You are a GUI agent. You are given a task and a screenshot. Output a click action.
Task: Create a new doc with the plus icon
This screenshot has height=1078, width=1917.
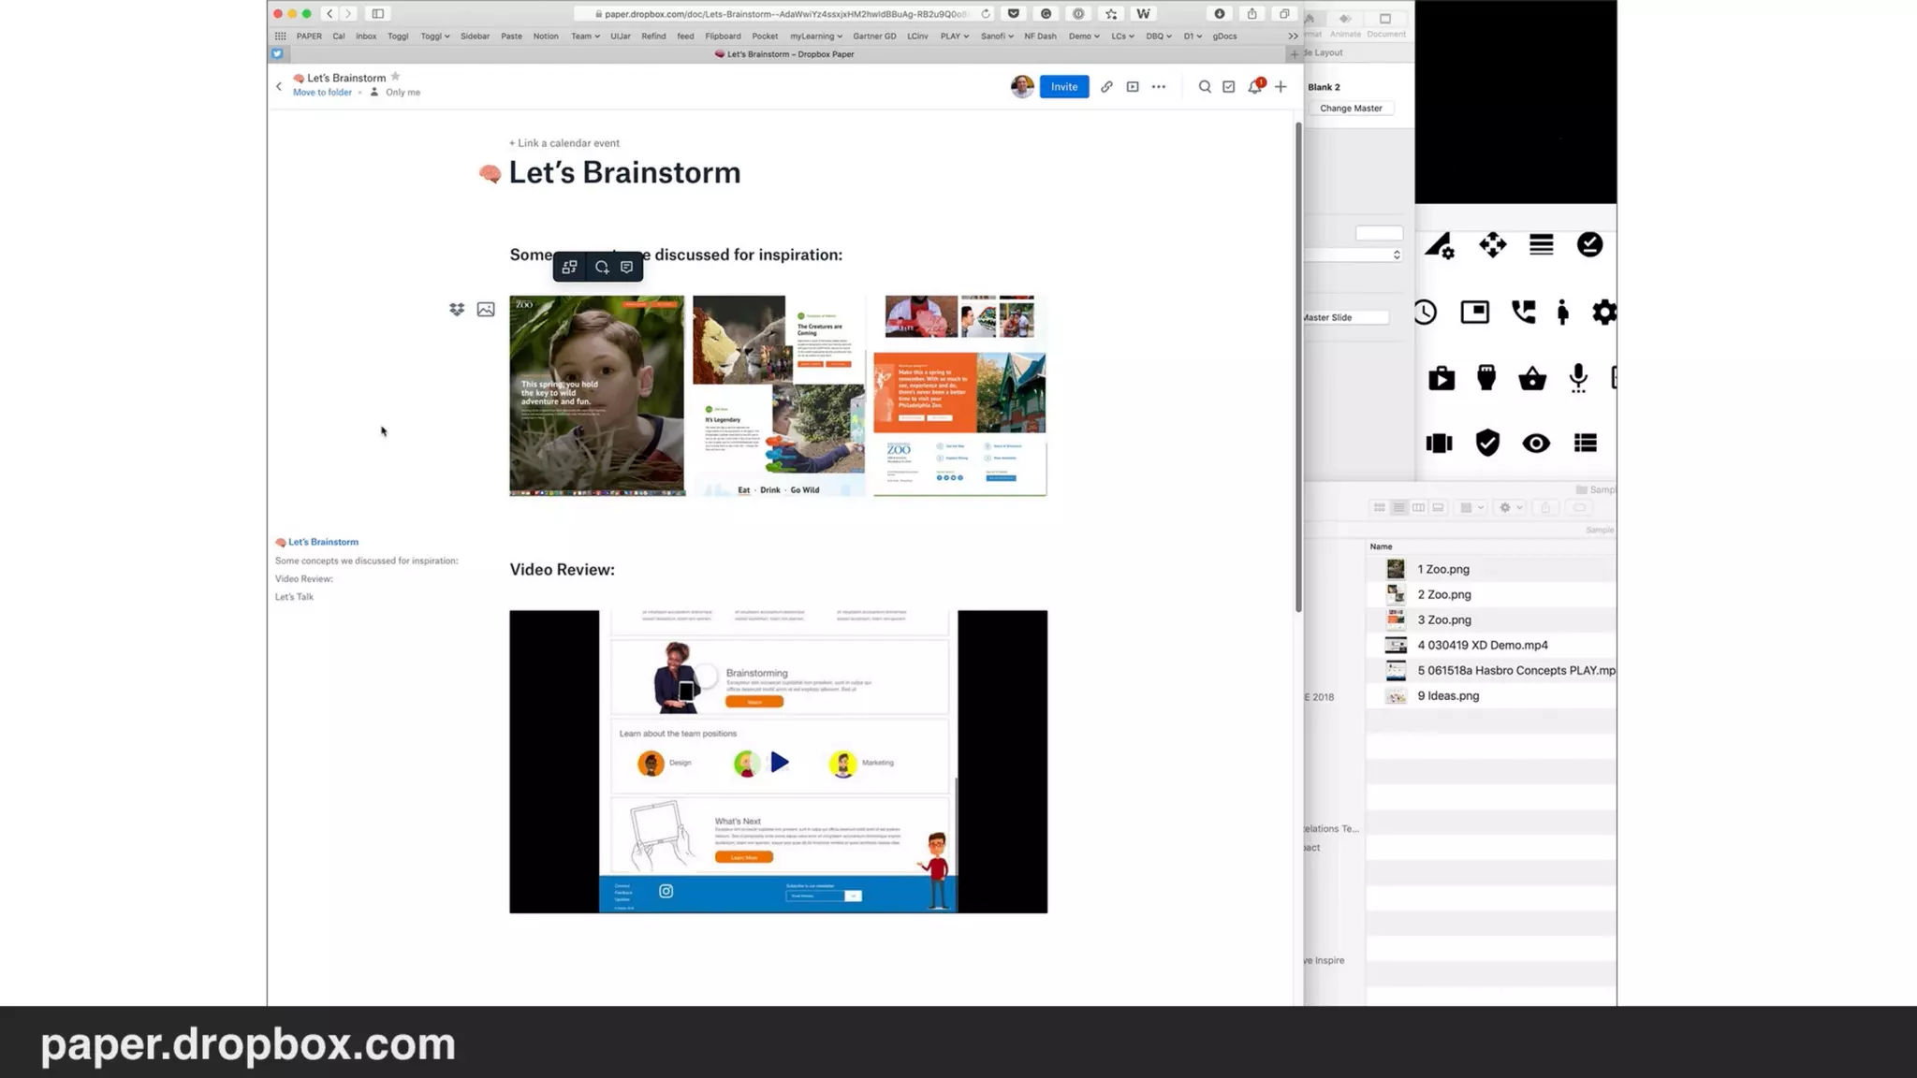[1280, 87]
